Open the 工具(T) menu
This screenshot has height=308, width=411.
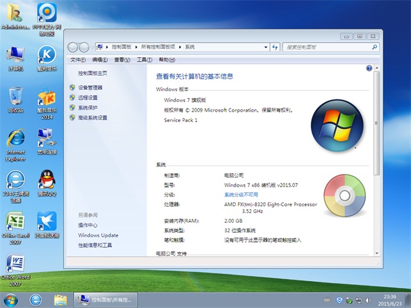pos(144,59)
